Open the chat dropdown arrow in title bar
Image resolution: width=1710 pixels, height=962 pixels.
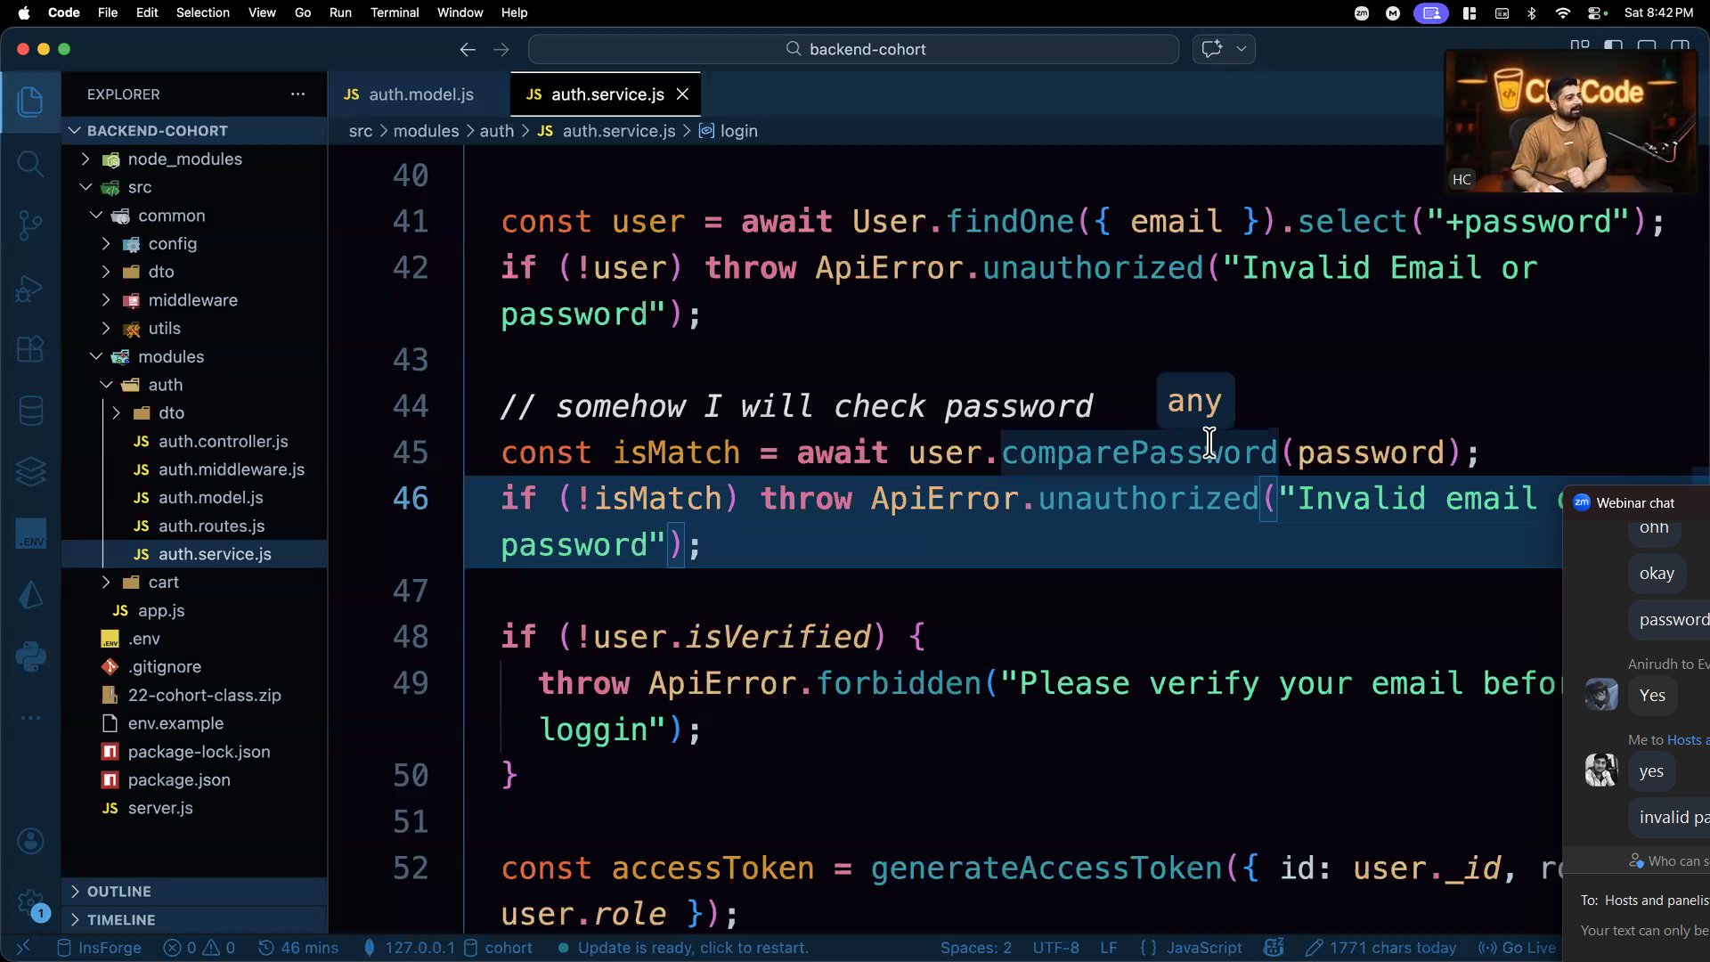pos(1241,49)
